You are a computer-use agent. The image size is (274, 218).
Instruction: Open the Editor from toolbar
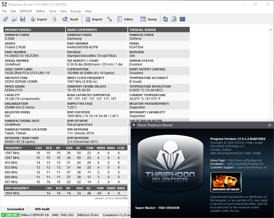[125, 19]
